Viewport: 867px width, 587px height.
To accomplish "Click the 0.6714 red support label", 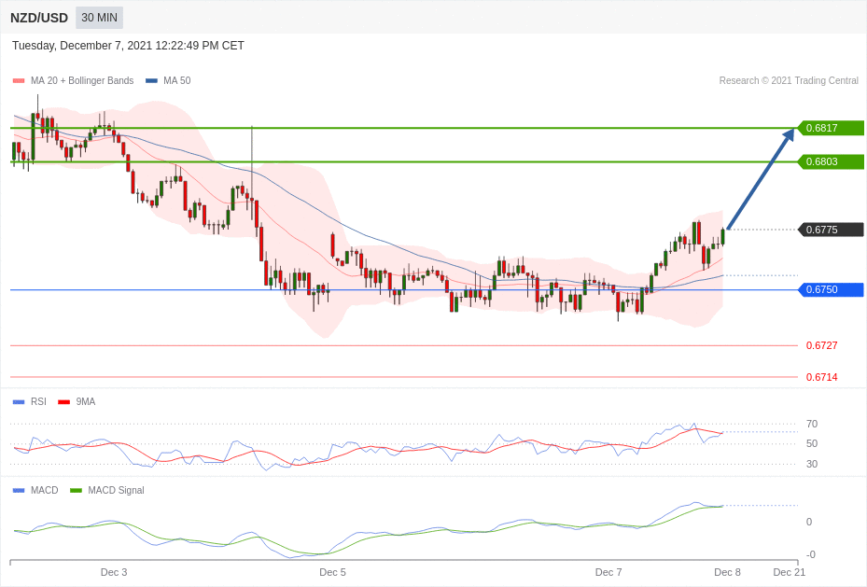I will click(821, 377).
